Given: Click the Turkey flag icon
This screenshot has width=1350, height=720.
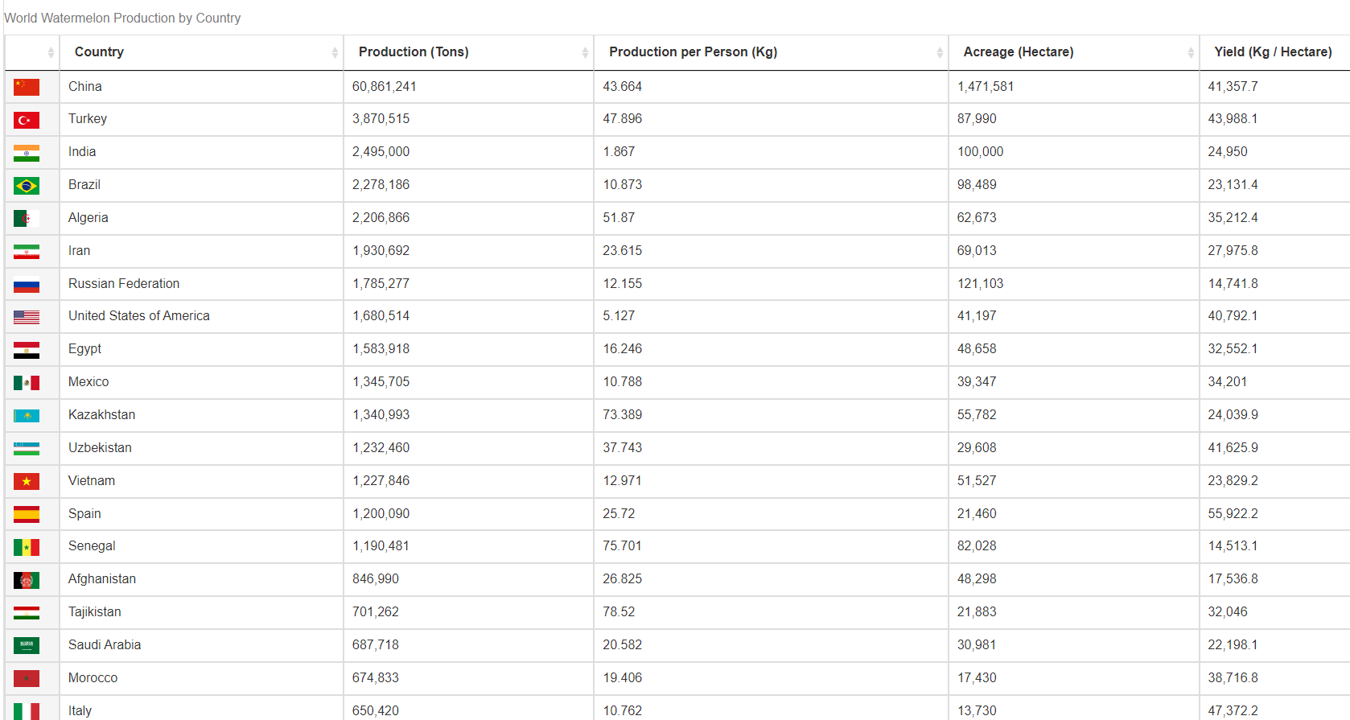Looking at the screenshot, I should coord(27,120).
